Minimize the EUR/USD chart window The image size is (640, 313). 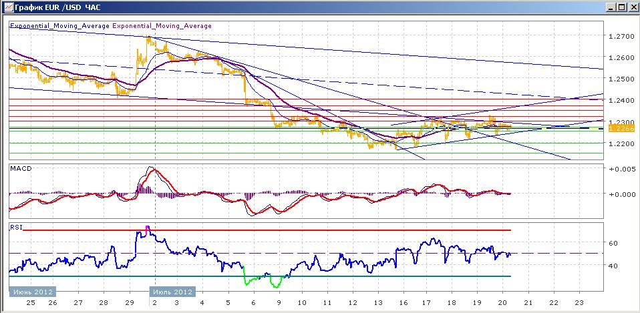(x=611, y=7)
